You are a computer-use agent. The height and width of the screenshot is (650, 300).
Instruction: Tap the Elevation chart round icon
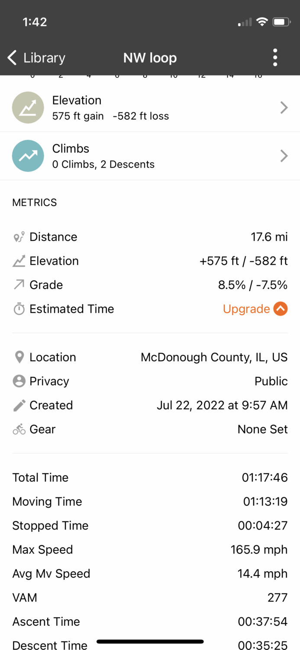pyautogui.click(x=28, y=107)
